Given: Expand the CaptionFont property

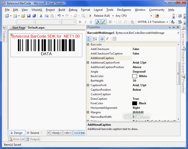Looking at the screenshot, I should click(88, 85).
